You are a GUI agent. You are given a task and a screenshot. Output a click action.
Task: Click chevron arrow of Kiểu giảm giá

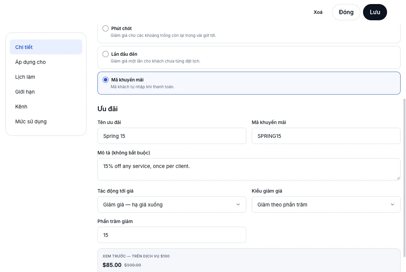(392, 204)
